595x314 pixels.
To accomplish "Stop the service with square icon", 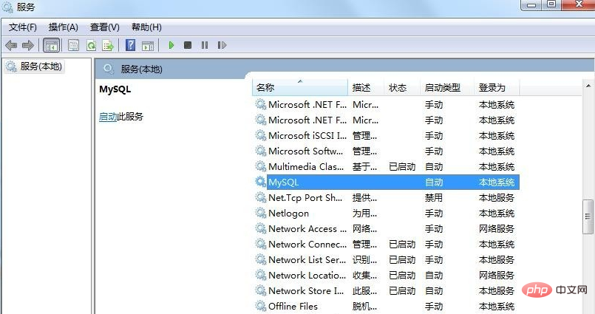I will [x=188, y=45].
